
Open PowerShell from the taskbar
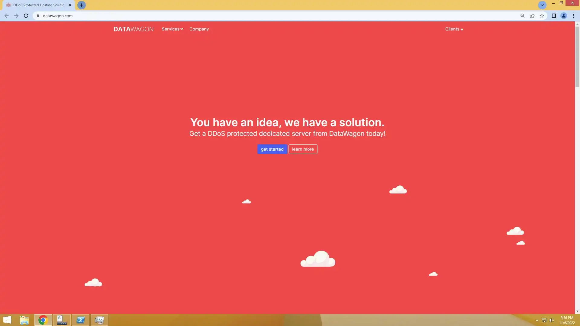81,320
